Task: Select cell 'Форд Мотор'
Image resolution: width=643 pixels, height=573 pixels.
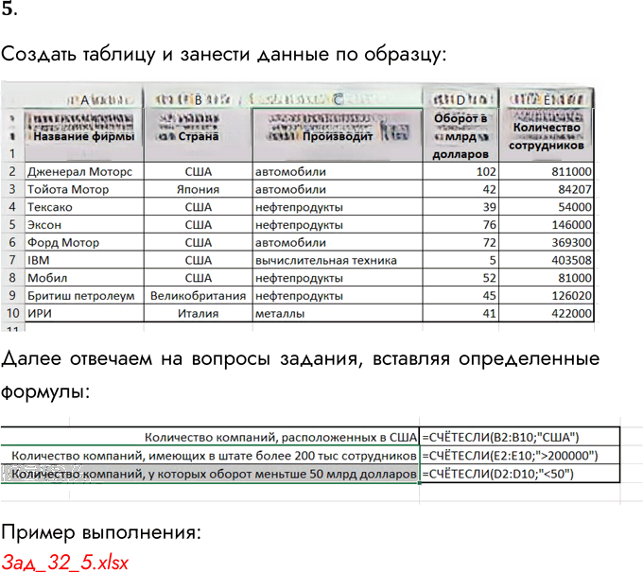Action: tap(84, 242)
